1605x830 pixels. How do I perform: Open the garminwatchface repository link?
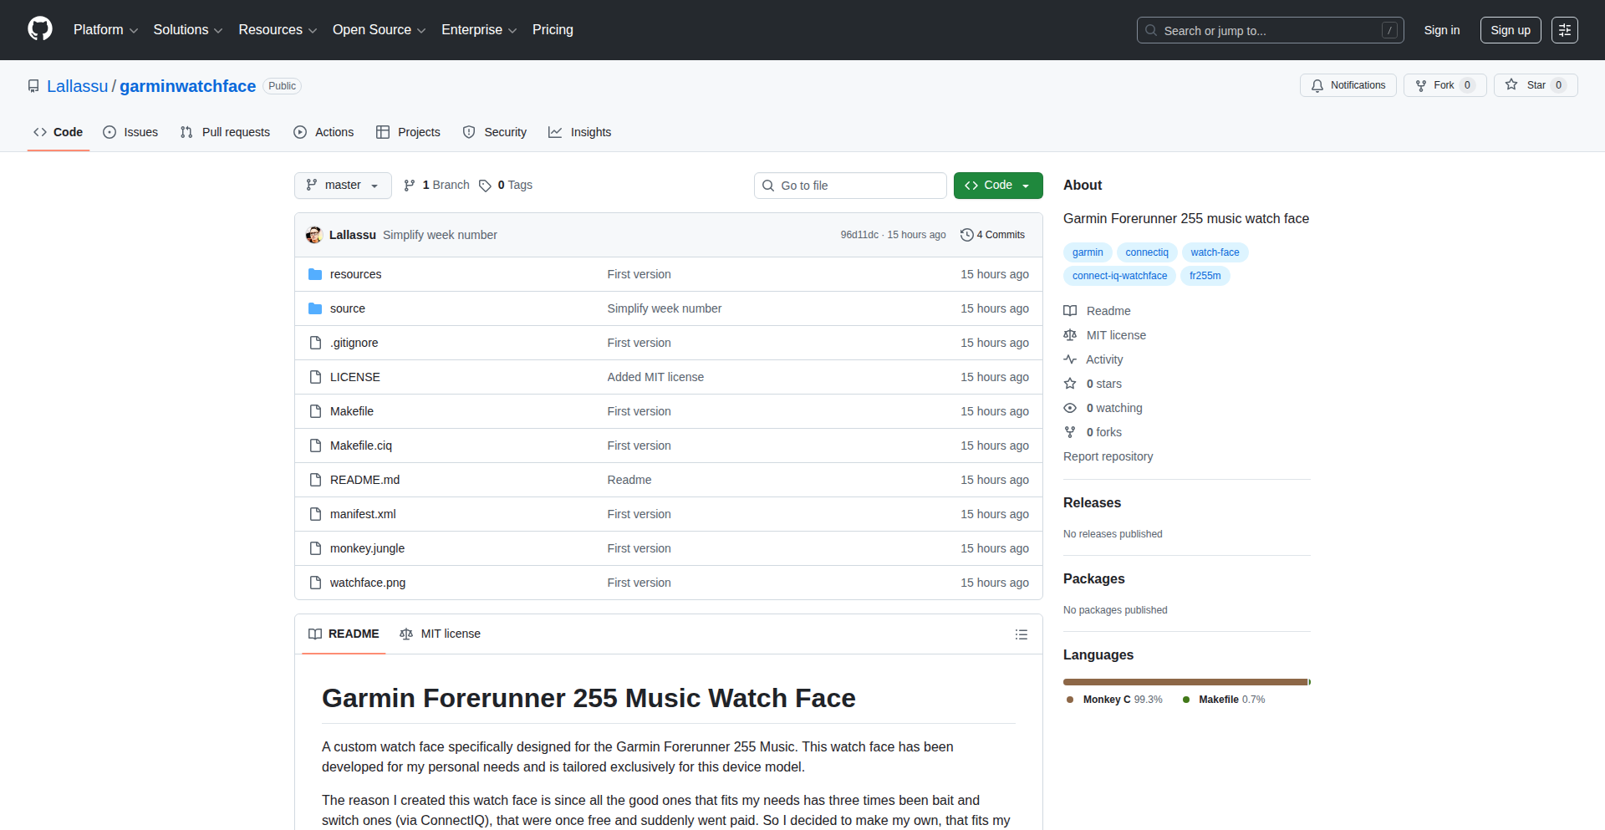tap(187, 86)
